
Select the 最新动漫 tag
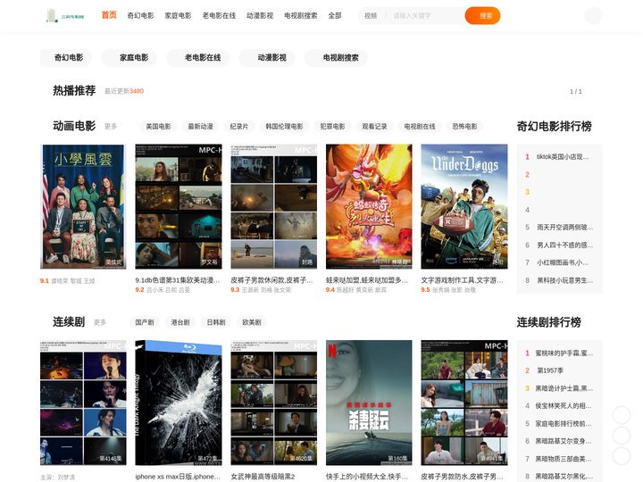(x=201, y=126)
